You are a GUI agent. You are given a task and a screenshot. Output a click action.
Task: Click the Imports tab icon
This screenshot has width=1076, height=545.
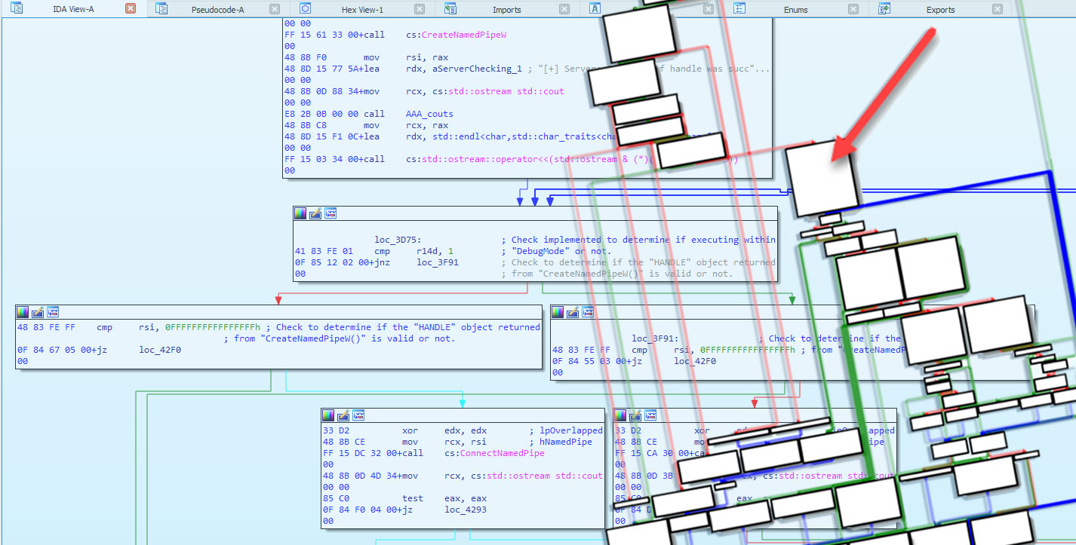[450, 9]
